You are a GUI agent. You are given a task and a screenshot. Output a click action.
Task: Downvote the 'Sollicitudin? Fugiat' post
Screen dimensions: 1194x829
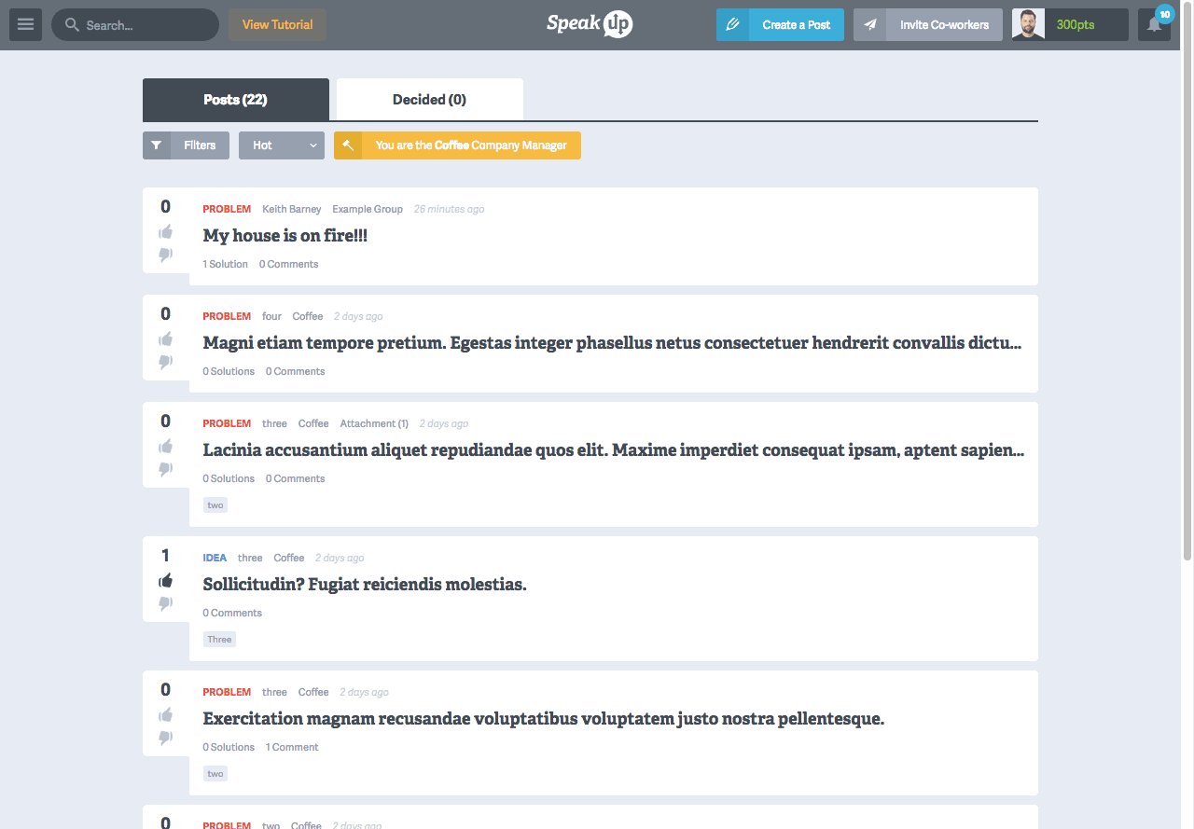tap(165, 602)
